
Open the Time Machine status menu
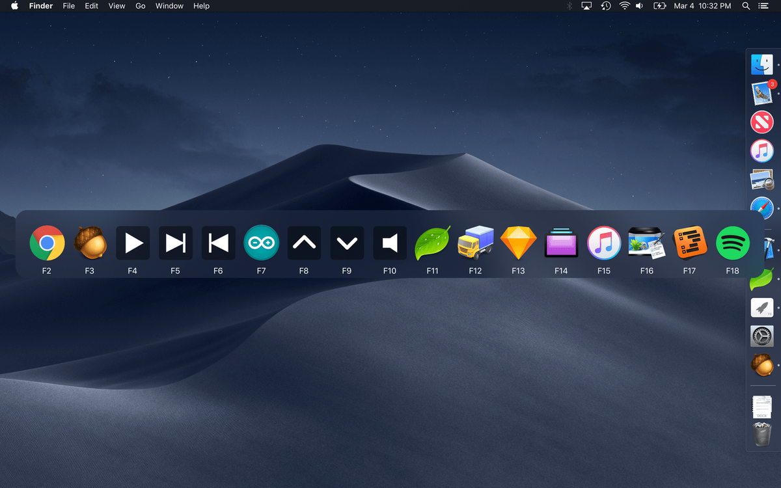(605, 6)
